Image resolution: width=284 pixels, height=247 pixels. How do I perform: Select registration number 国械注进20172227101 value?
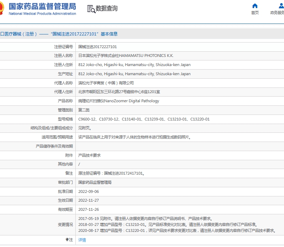(x=97, y=47)
